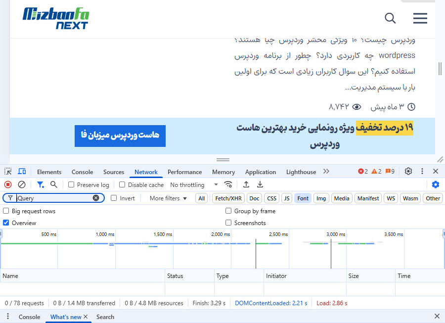This screenshot has height=323, width=445.
Task: Toggle the Font type filter
Action: pyautogui.click(x=303, y=198)
